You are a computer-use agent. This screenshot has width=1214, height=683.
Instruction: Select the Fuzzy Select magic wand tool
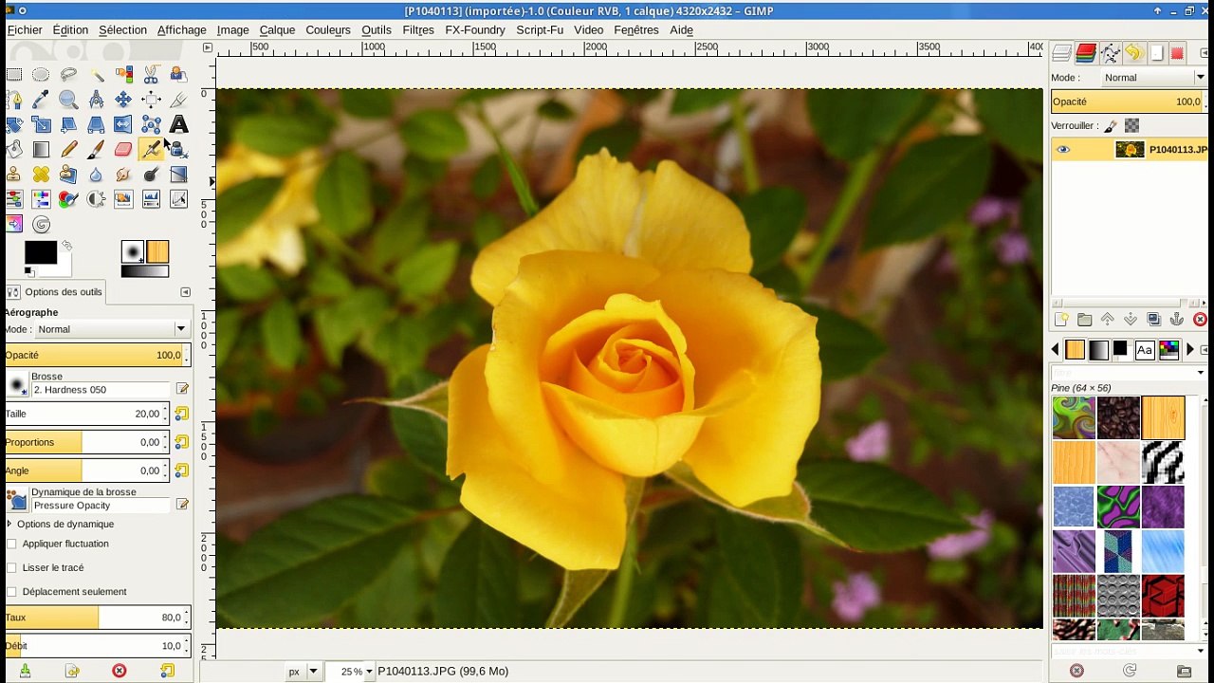(96, 75)
